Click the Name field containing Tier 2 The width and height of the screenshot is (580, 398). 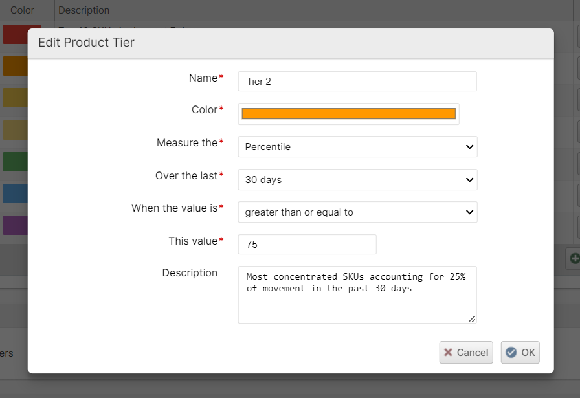click(x=357, y=82)
